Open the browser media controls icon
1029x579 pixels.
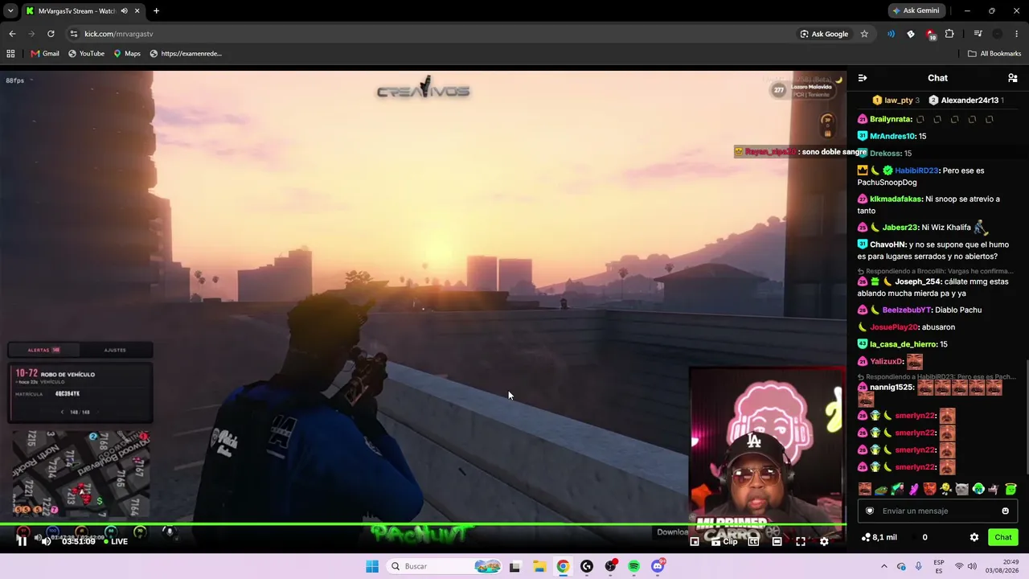978,34
